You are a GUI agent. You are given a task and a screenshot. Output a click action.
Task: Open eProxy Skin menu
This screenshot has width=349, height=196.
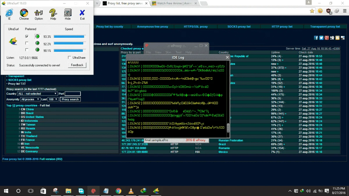[168, 52]
